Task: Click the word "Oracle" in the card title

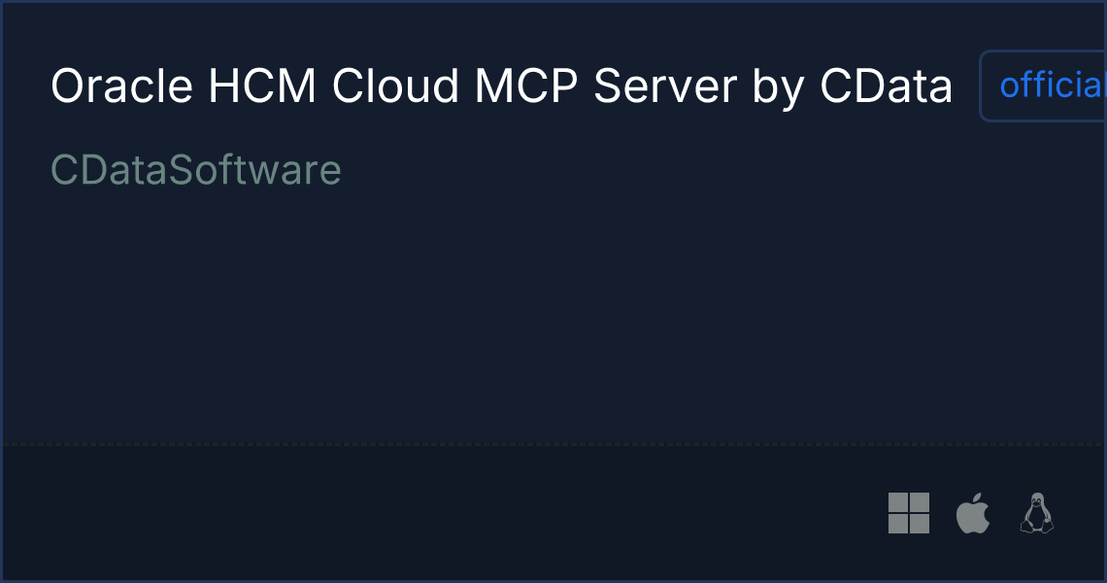Action: [121, 86]
